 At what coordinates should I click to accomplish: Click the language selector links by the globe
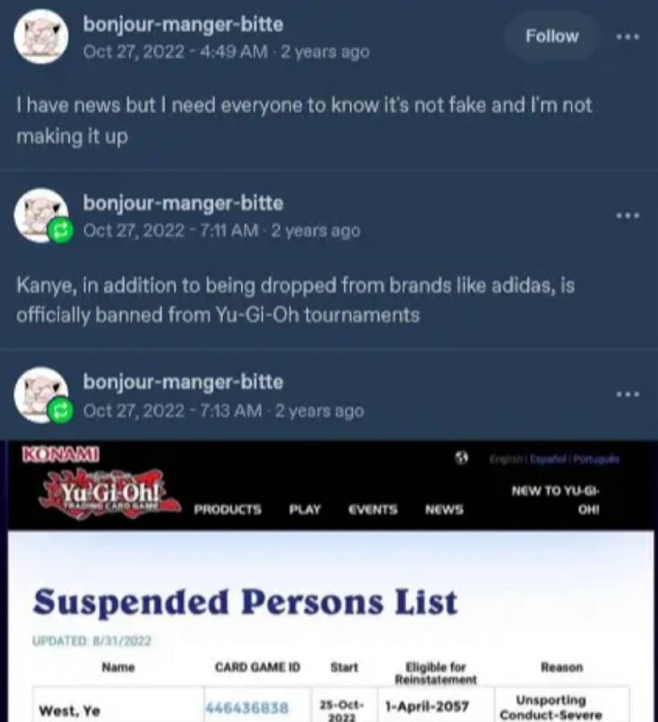click(555, 458)
